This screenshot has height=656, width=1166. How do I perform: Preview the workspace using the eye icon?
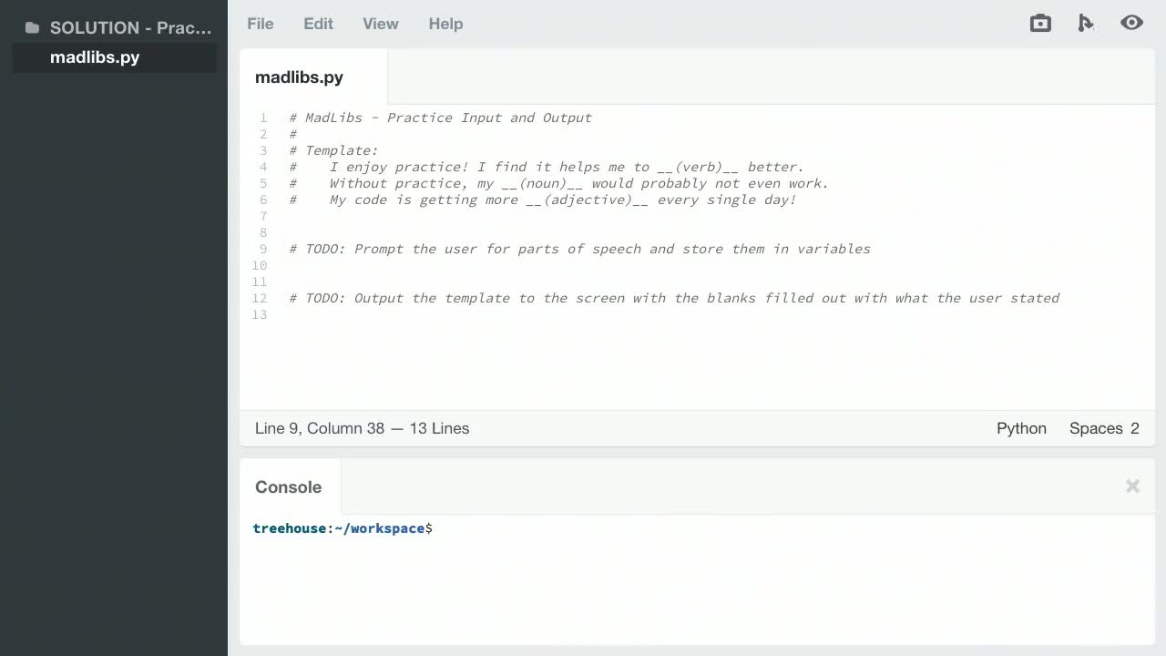click(1131, 23)
